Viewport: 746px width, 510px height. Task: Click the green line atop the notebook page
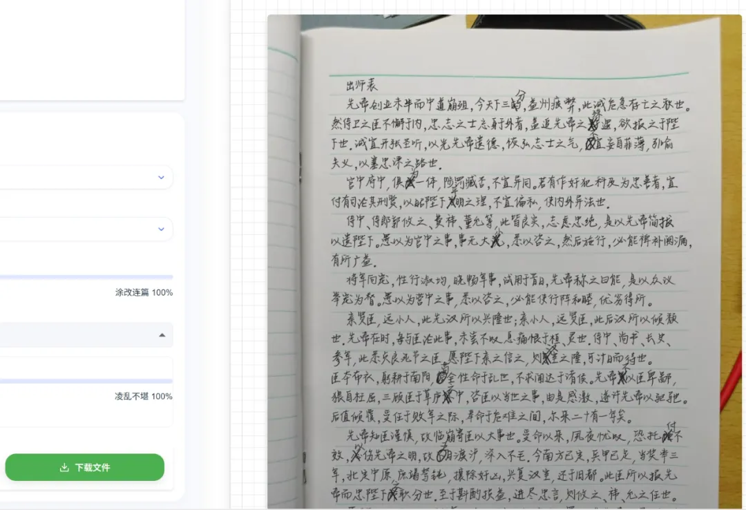[x=508, y=75]
